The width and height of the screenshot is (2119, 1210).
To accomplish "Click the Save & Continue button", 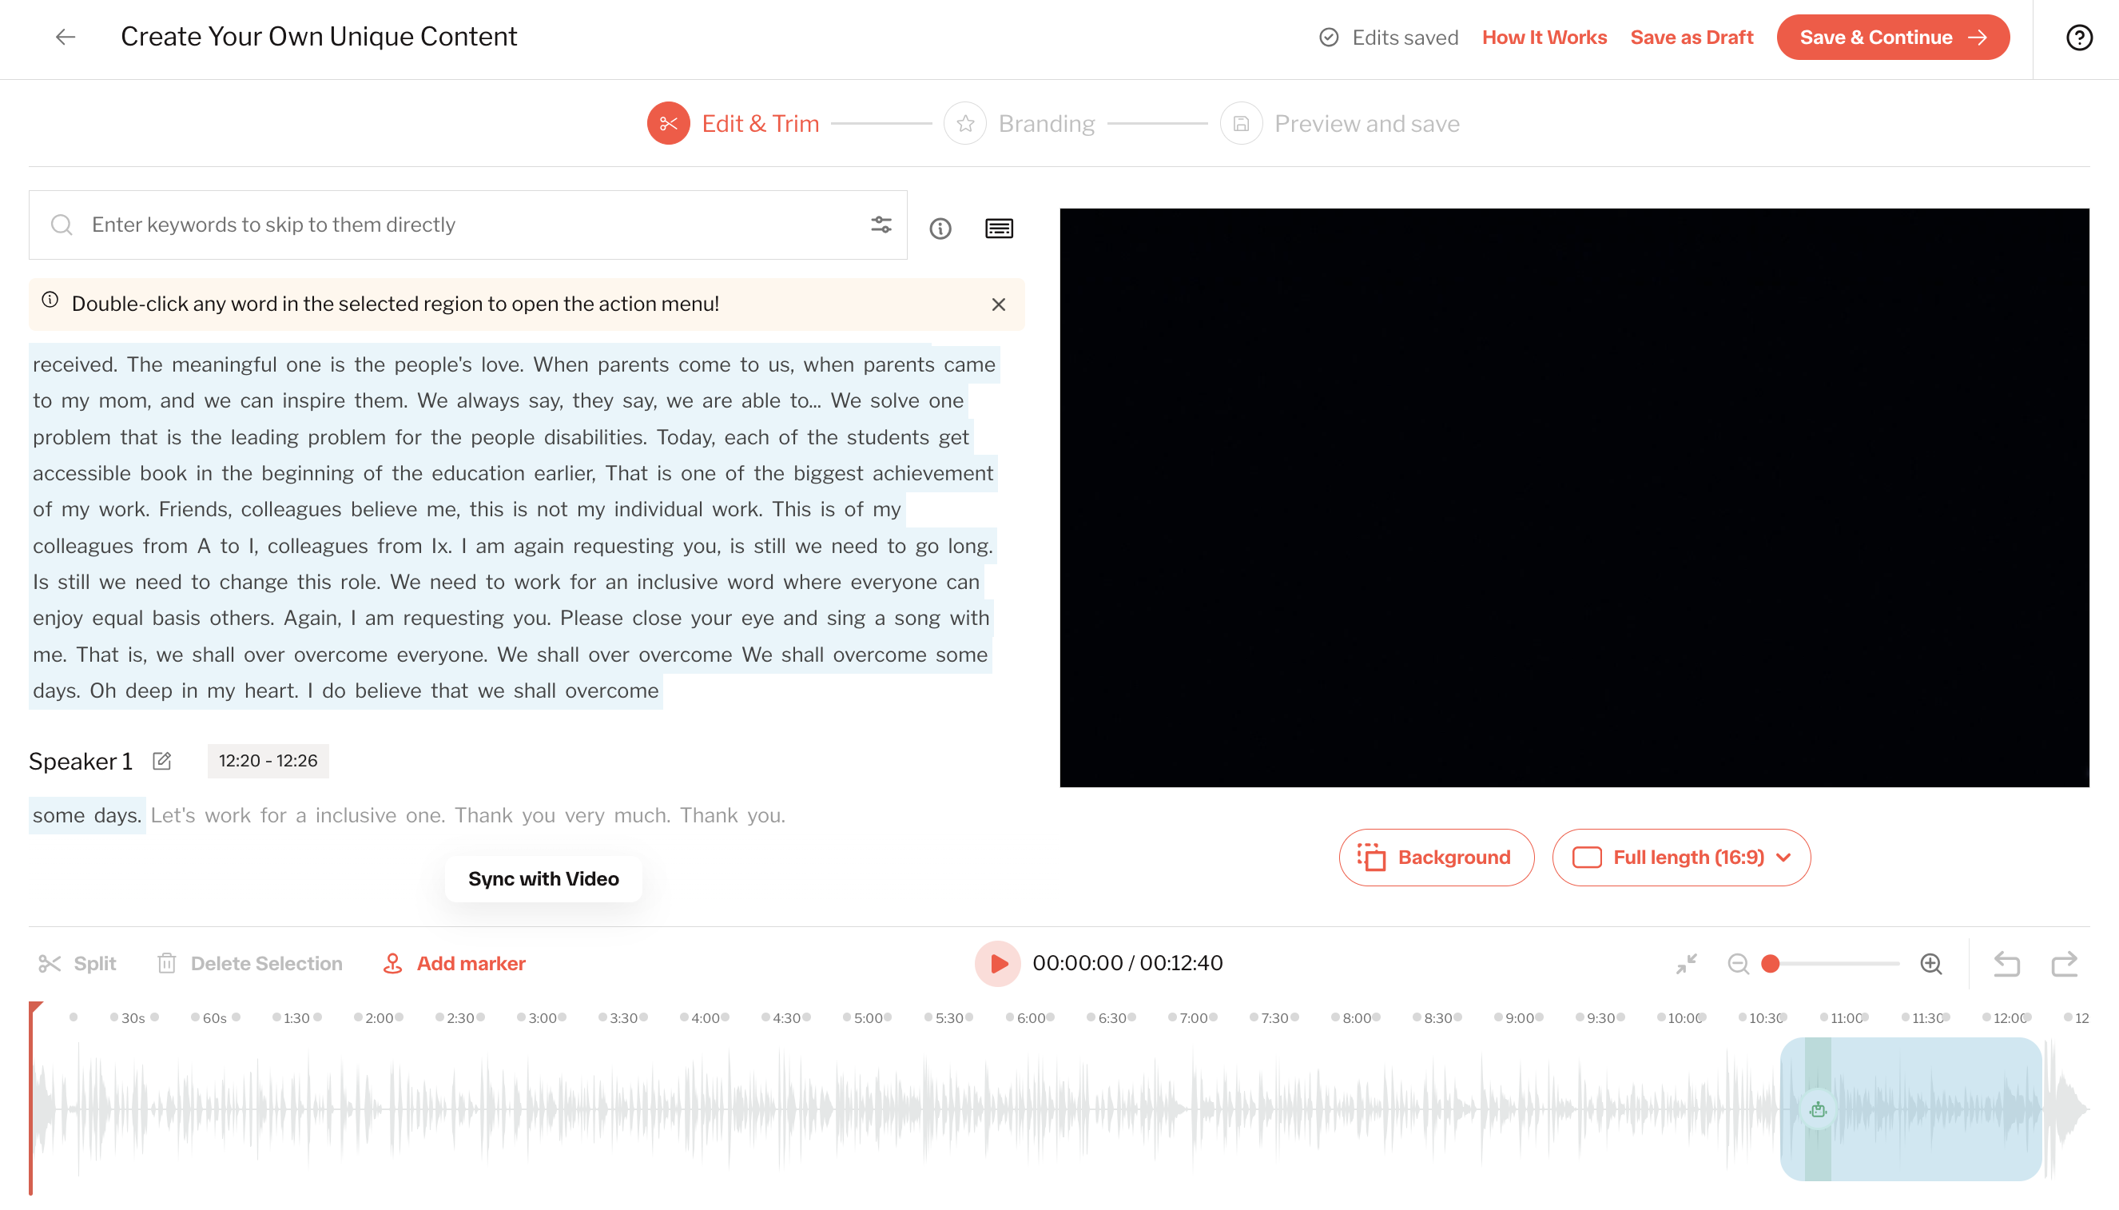I will coord(1892,38).
